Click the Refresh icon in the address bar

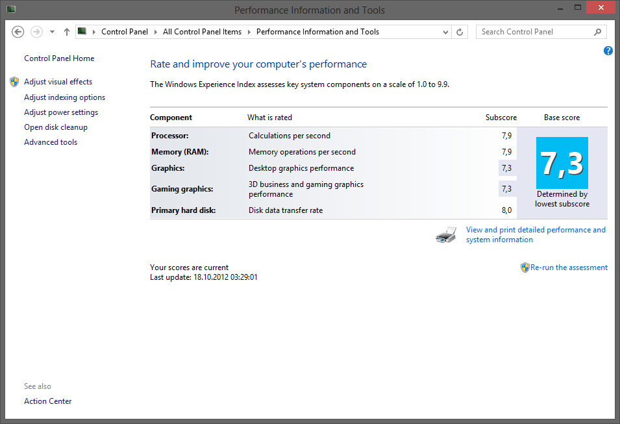460,31
